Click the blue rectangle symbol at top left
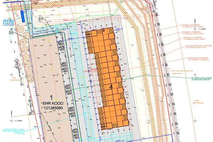 23,16
